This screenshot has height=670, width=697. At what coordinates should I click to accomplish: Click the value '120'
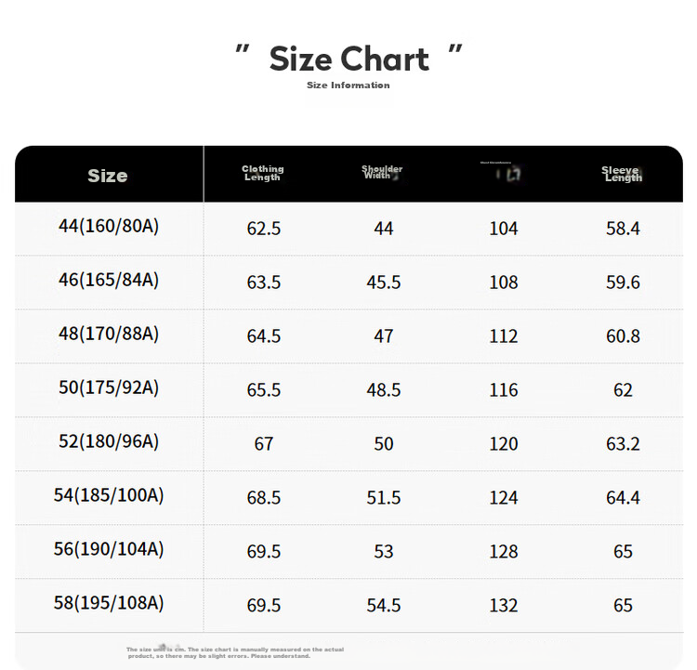(504, 443)
